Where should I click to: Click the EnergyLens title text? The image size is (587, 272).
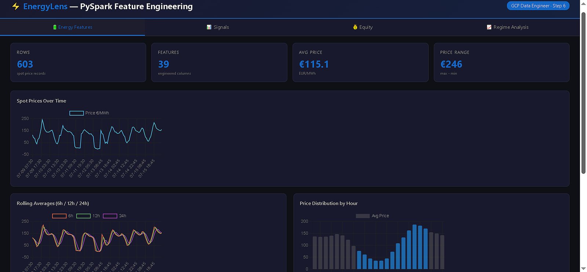click(45, 7)
